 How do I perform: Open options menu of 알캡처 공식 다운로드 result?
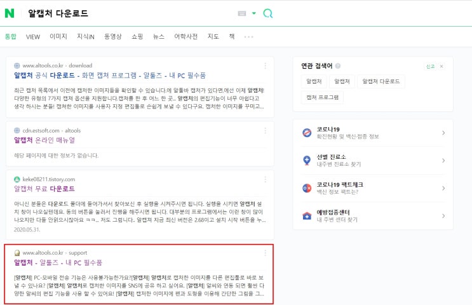coord(265,65)
